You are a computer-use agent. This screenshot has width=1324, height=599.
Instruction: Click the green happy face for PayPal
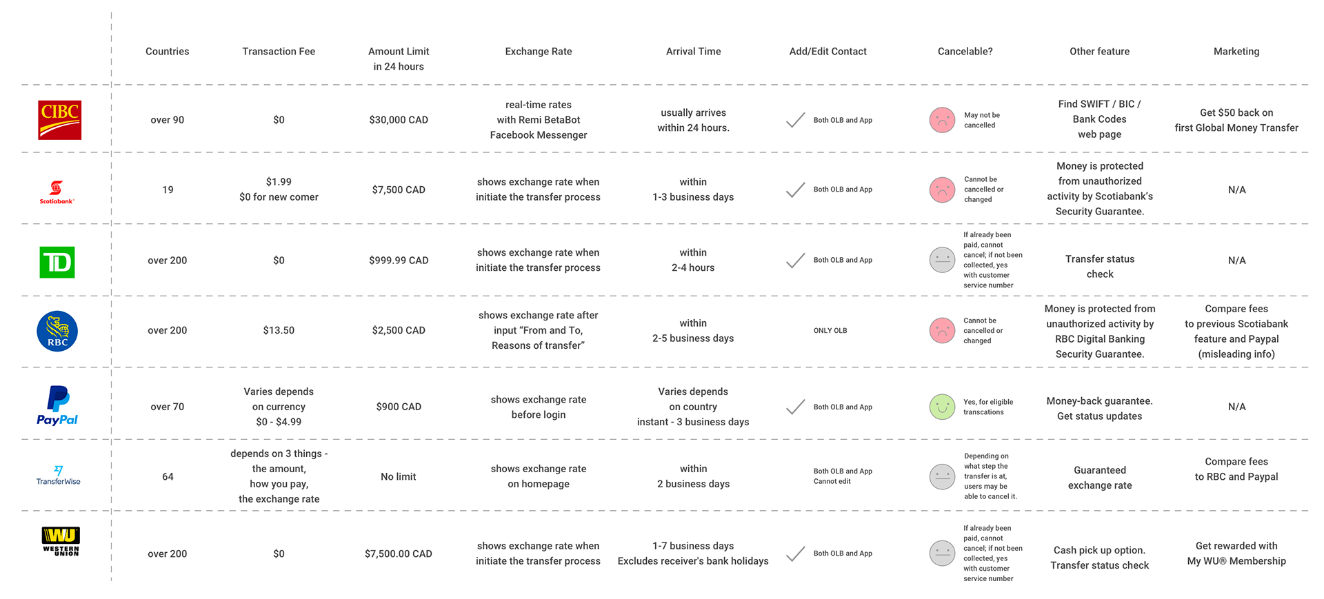[x=942, y=407]
